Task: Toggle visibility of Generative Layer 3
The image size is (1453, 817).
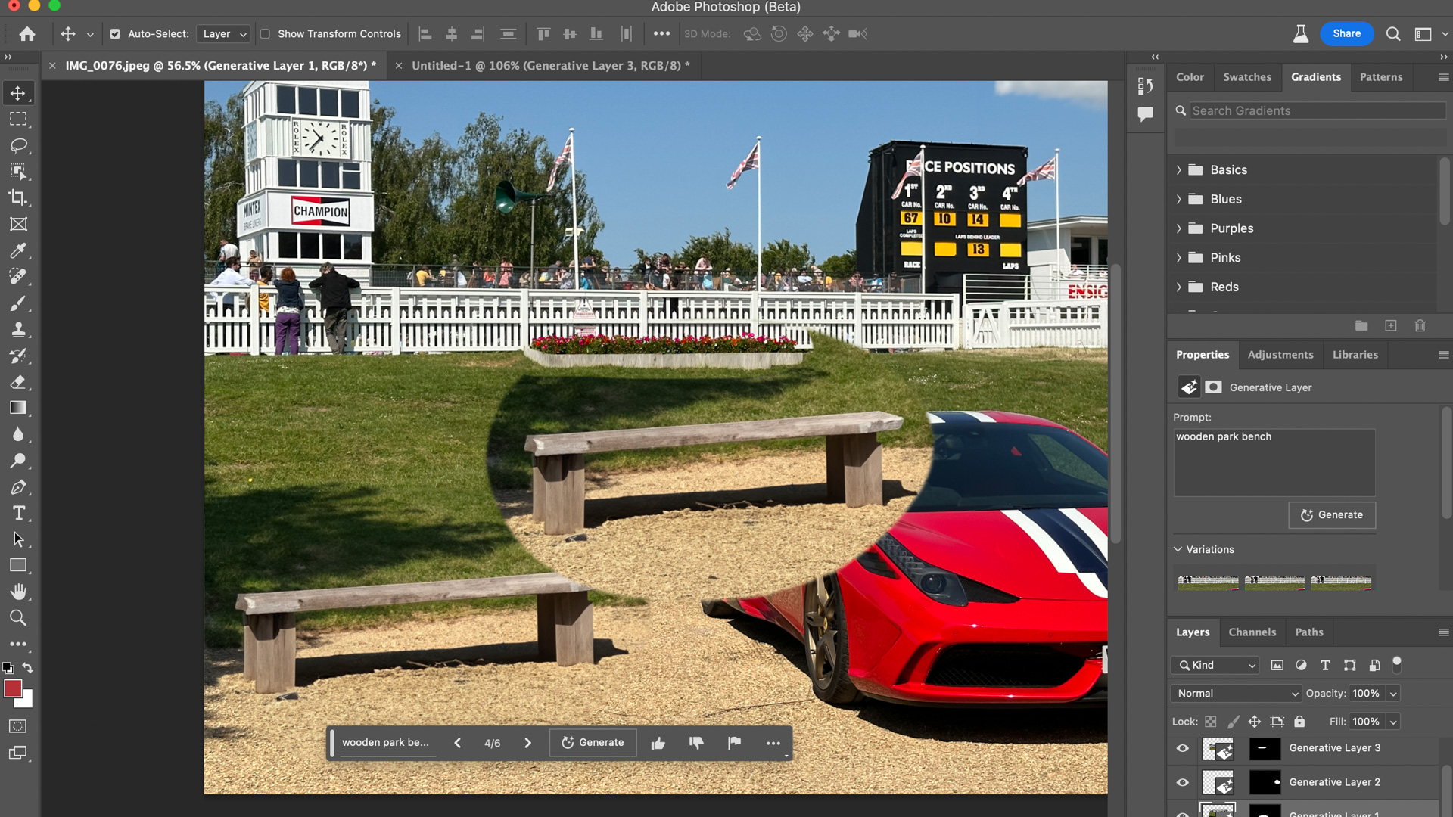Action: 1181,748
